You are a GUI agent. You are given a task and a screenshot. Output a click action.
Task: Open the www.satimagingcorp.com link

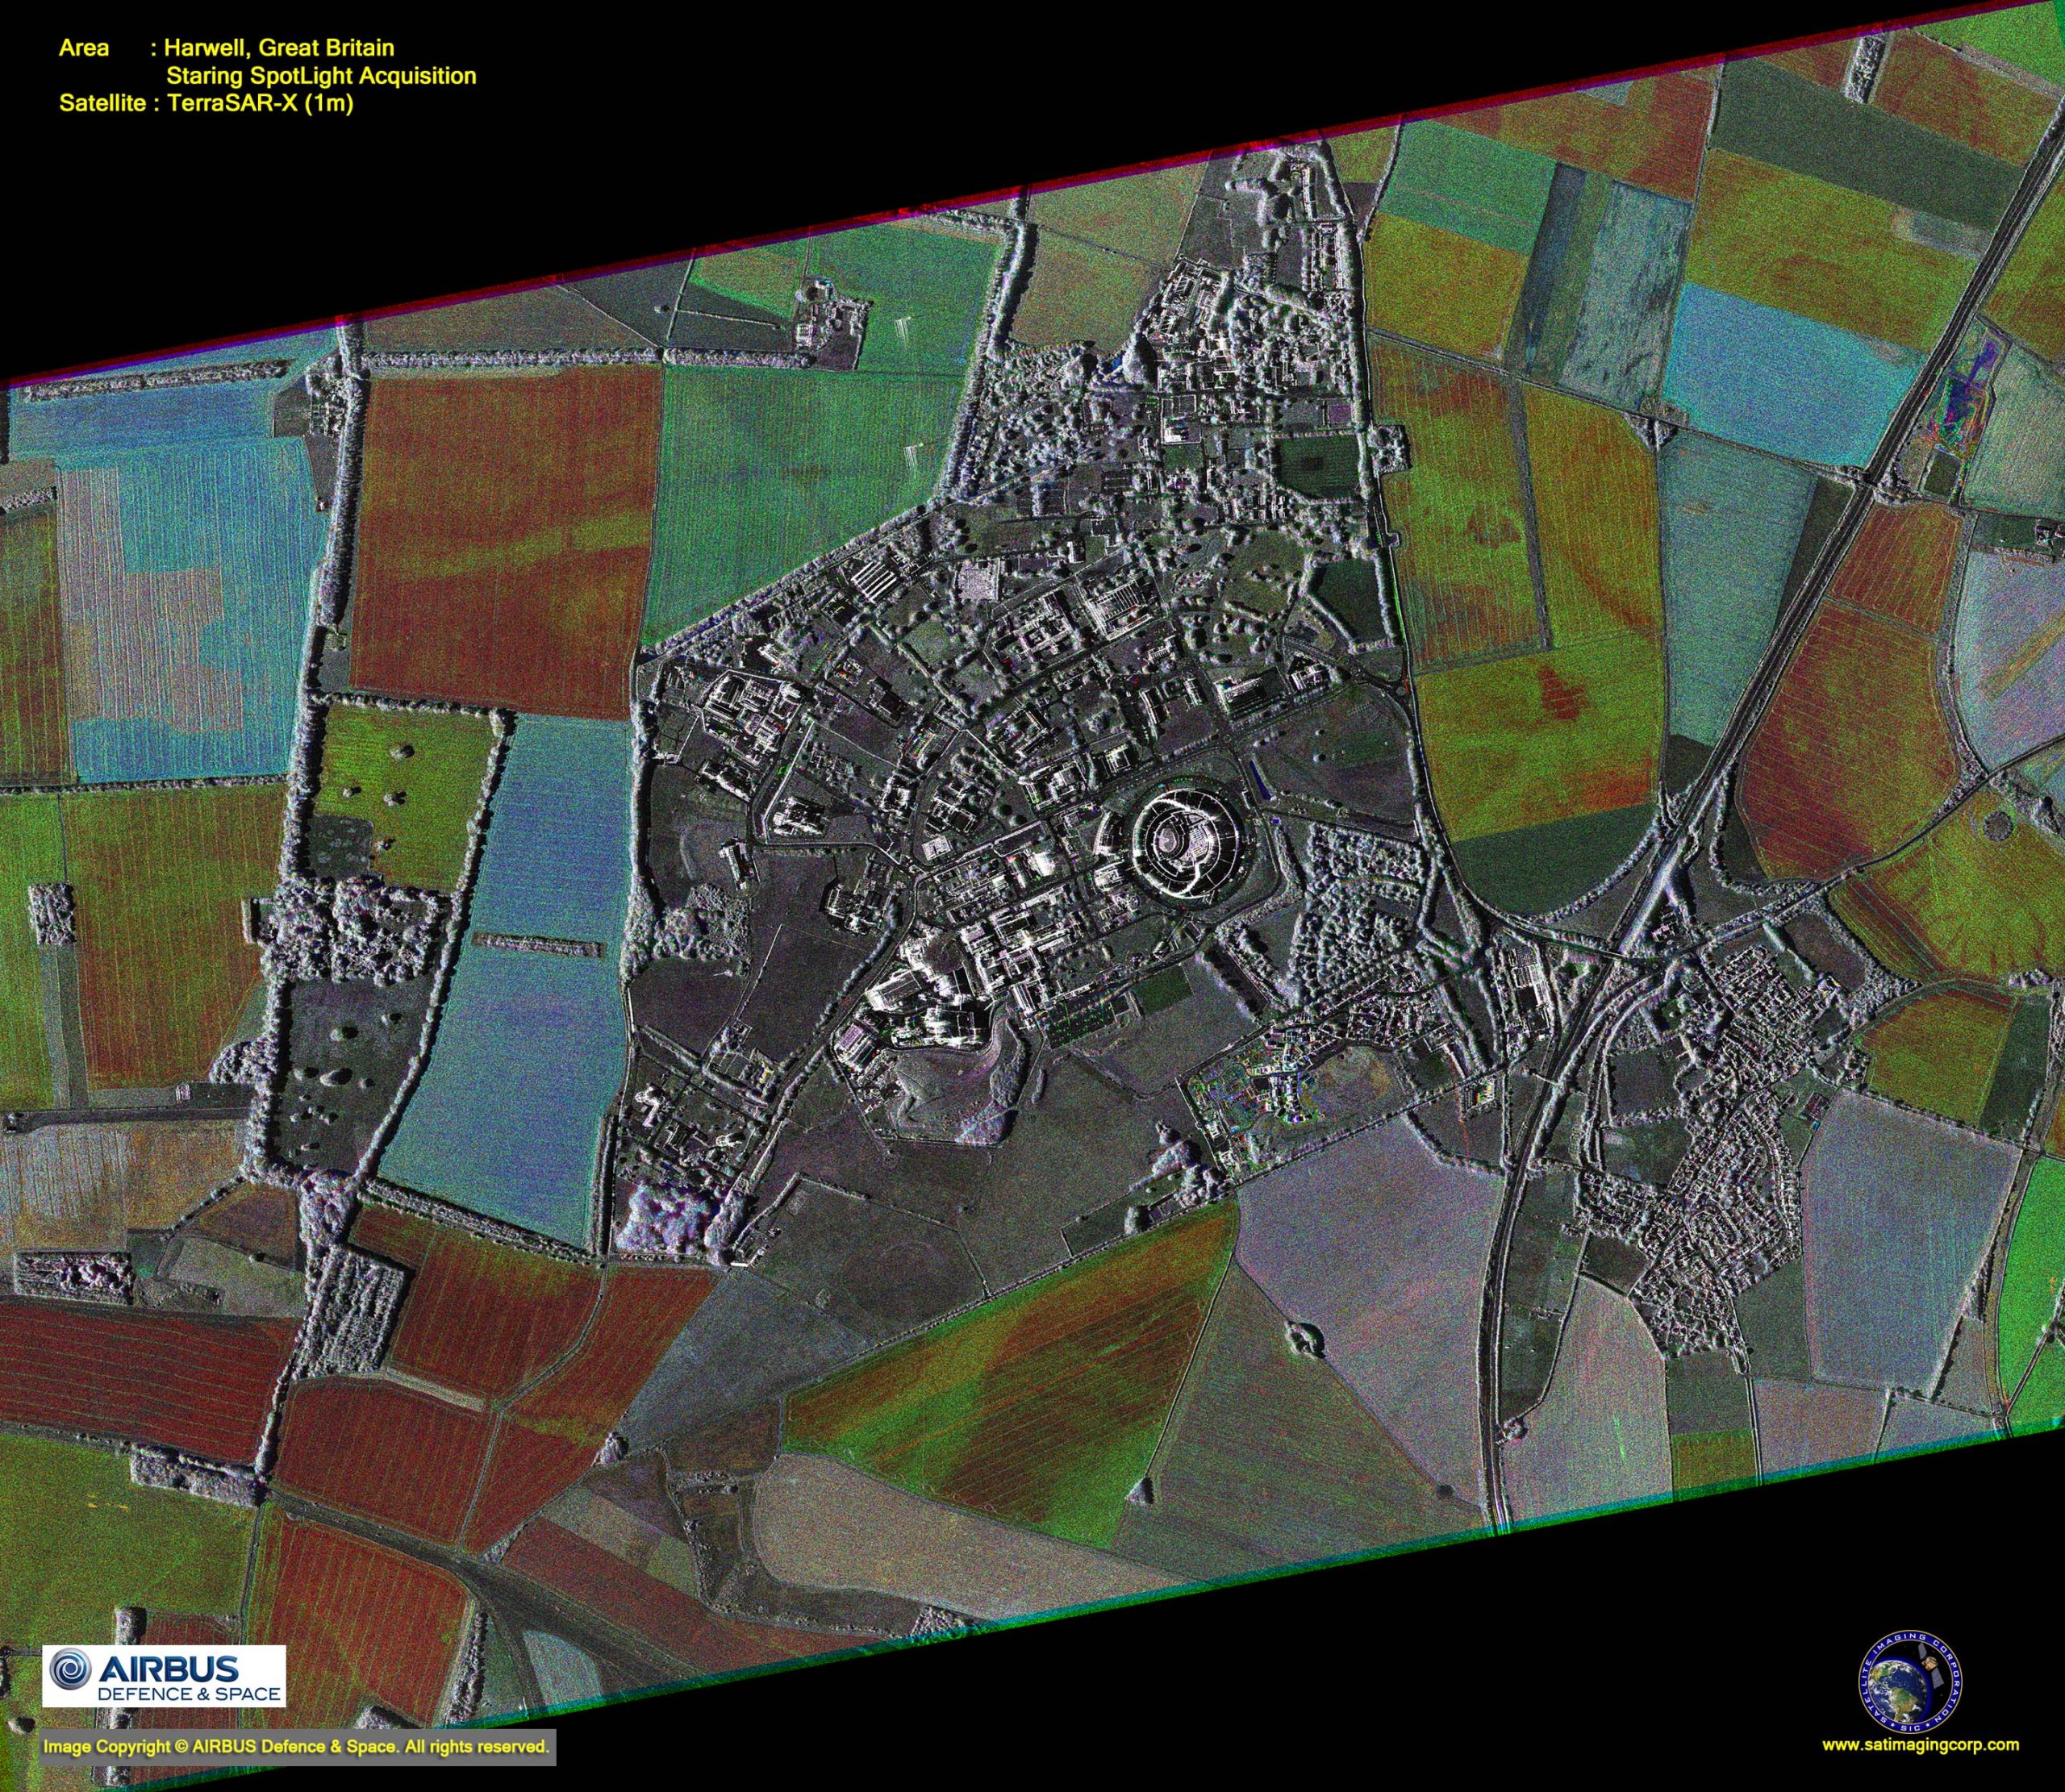coord(1919,1745)
